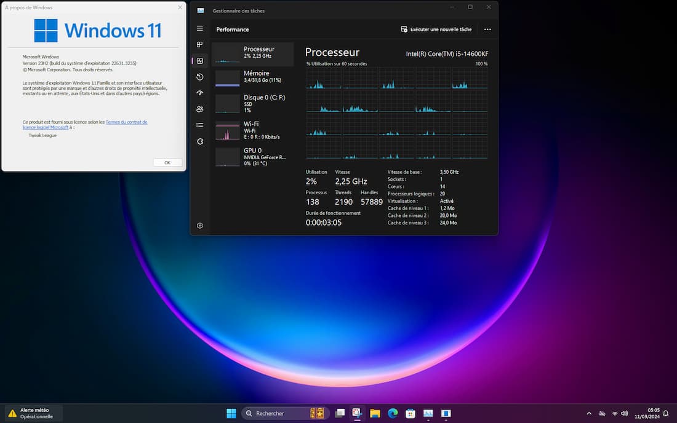677x423 pixels.
Task: Click the 57889 Handles value
Action: (372, 202)
